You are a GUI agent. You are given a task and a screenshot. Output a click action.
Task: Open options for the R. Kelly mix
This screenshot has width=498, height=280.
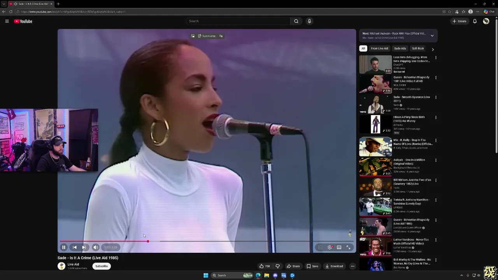pos(436,140)
